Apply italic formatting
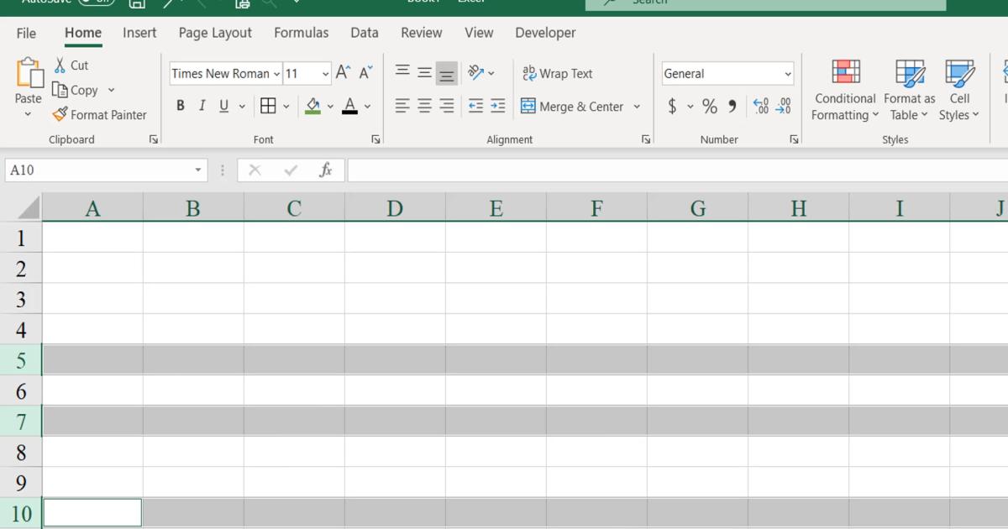 202,105
